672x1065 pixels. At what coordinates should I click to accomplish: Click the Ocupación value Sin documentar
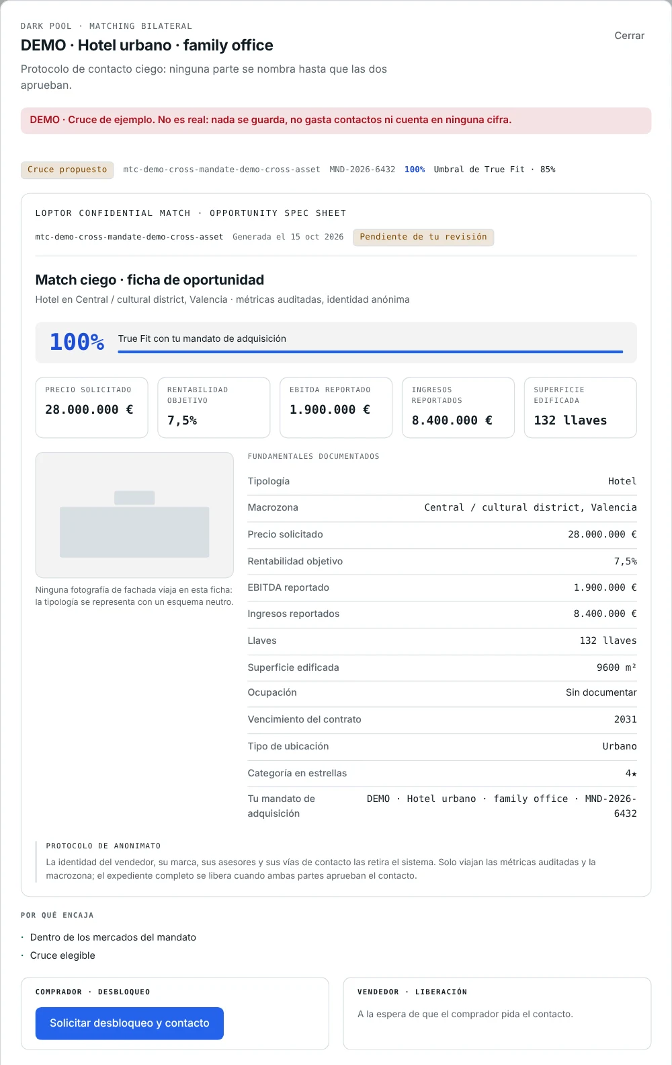click(x=601, y=692)
